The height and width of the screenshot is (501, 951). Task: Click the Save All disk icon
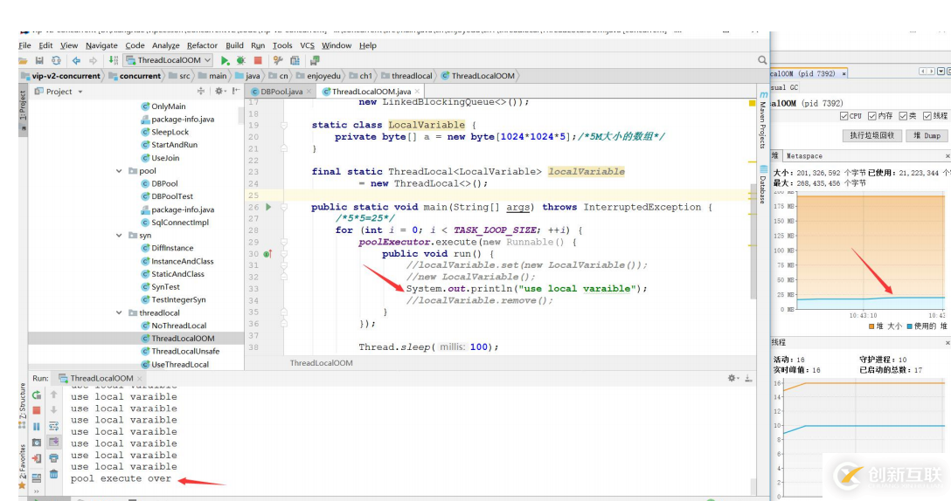[39, 60]
